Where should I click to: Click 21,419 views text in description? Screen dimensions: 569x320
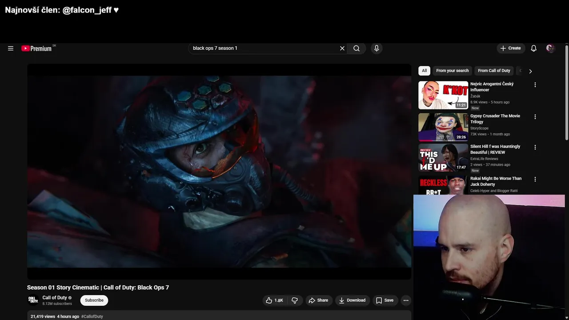(x=43, y=316)
